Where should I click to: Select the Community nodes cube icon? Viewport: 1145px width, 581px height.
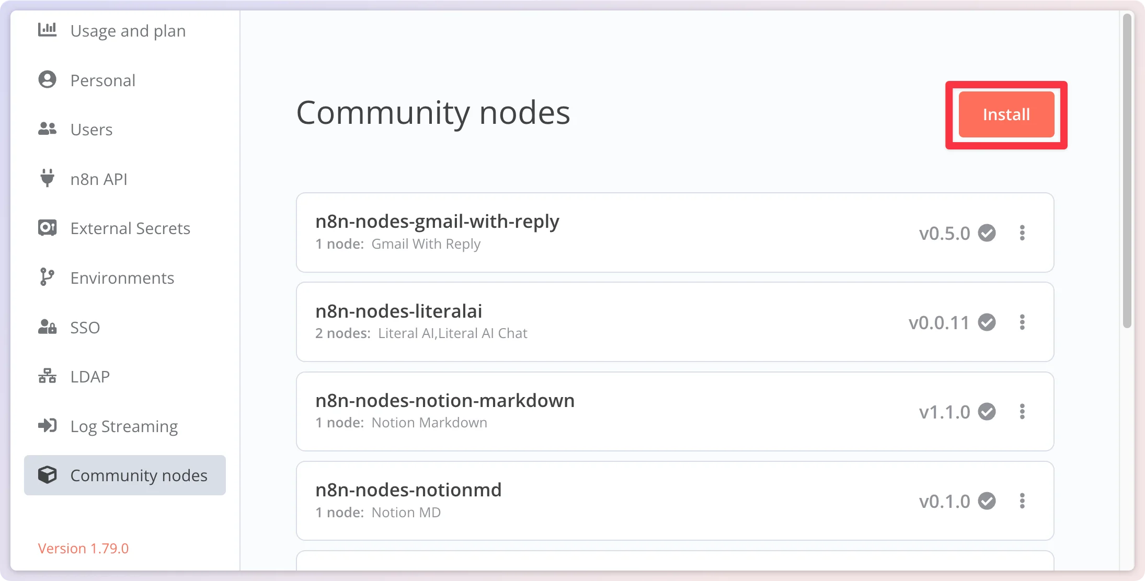[x=48, y=475]
